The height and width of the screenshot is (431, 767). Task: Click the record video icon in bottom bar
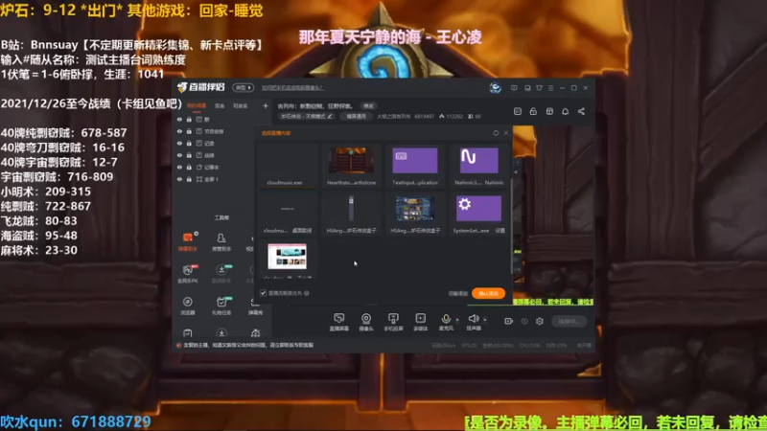(x=509, y=321)
